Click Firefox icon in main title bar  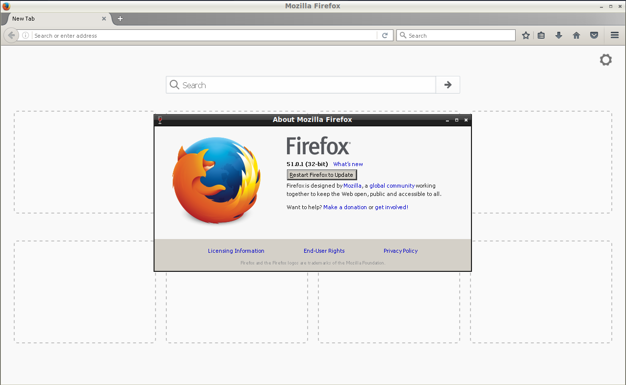[x=6, y=6]
